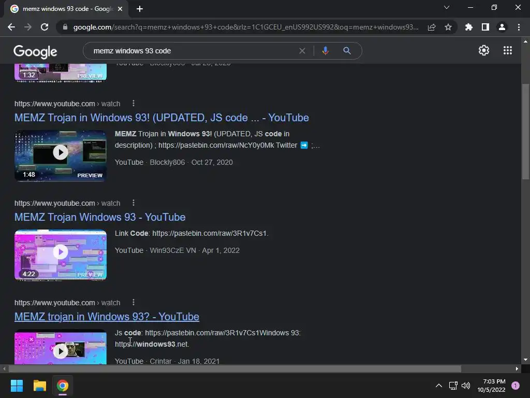Close the memz windows 93 code tab
The image size is (530, 398).
(x=120, y=9)
